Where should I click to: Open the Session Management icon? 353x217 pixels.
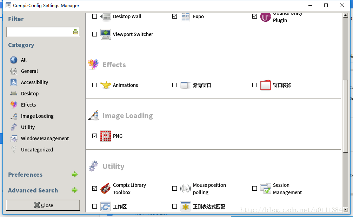tap(265, 189)
